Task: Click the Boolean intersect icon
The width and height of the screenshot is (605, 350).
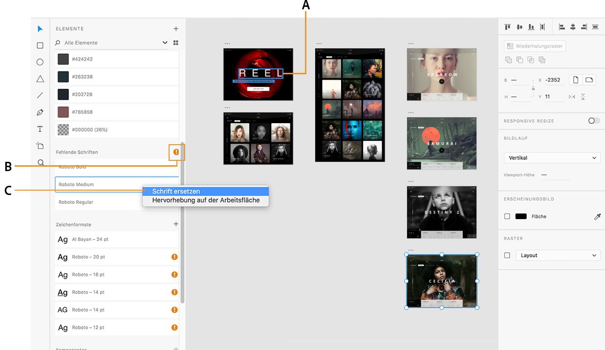Action: [x=531, y=60]
